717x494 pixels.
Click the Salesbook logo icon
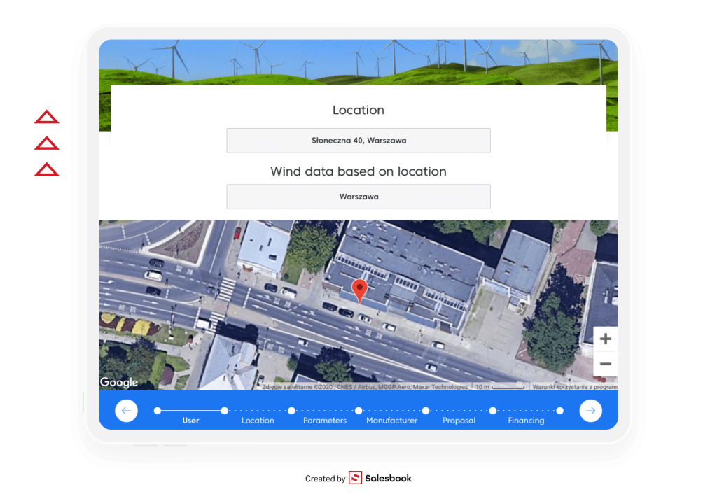click(355, 477)
